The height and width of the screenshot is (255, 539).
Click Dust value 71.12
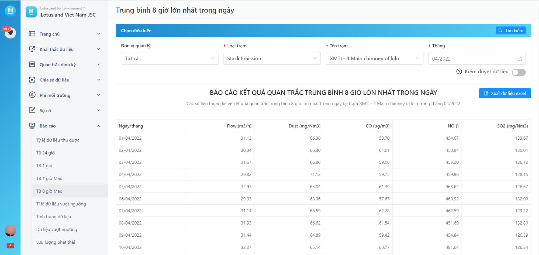315,174
